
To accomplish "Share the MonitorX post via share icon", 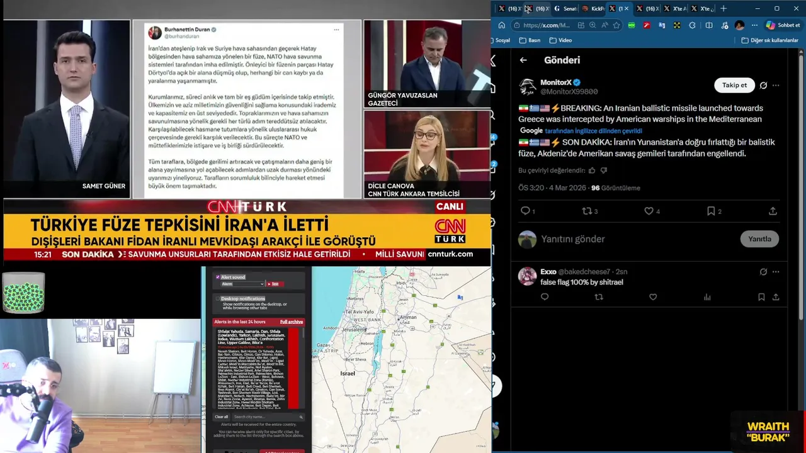I will pyautogui.click(x=773, y=211).
